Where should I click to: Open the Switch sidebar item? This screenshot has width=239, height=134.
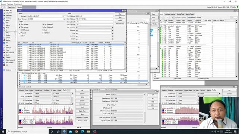(7, 25)
